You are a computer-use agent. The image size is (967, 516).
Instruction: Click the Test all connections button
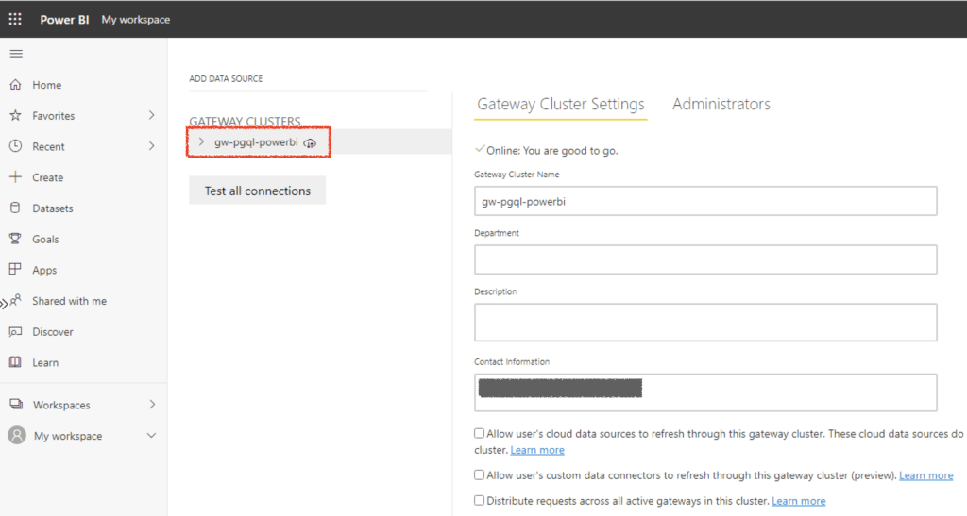pyautogui.click(x=257, y=191)
